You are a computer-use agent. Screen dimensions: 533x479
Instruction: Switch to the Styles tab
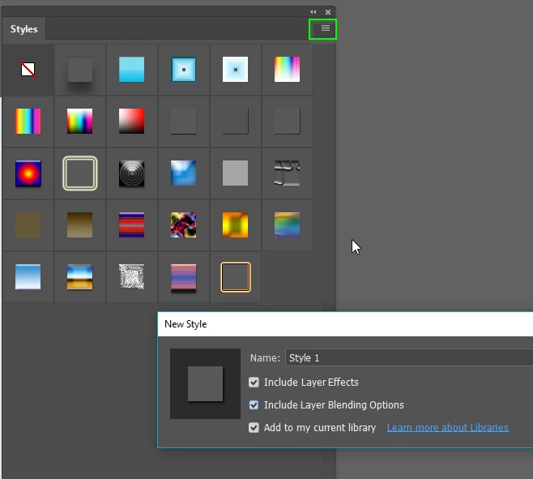pyautogui.click(x=23, y=29)
